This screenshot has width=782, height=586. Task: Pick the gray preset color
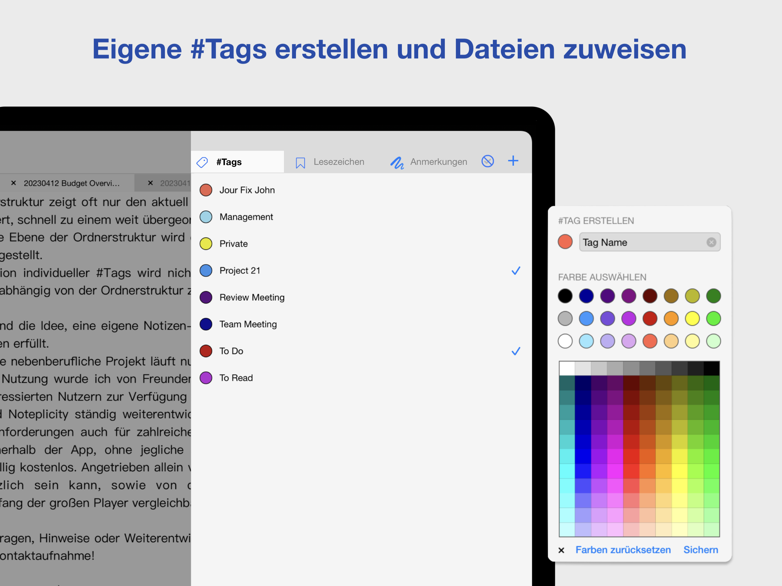pos(565,318)
